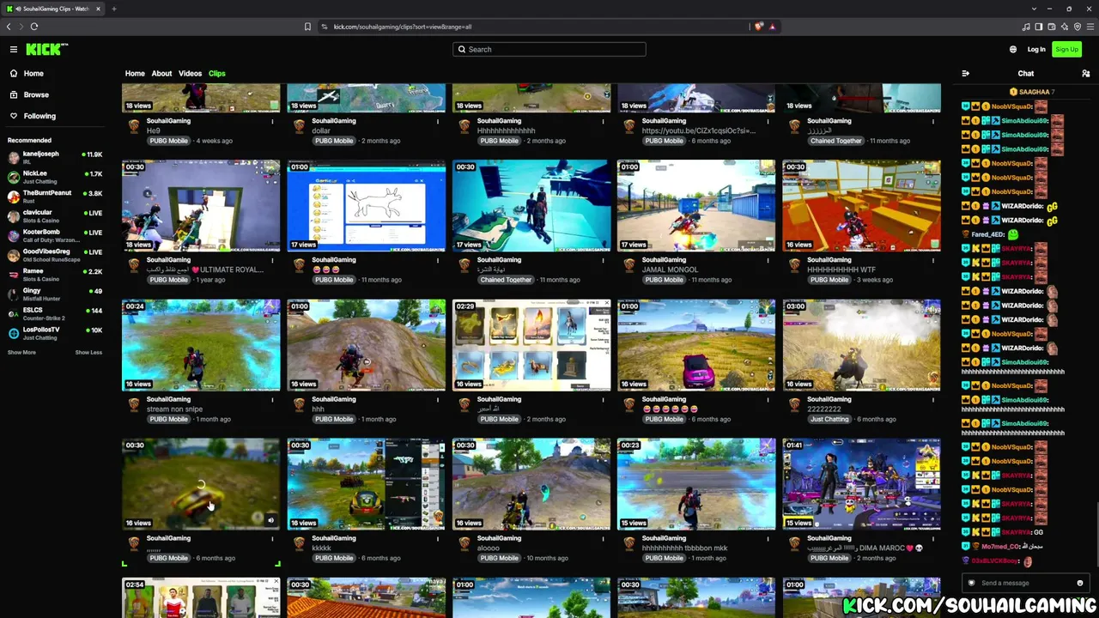The height and width of the screenshot is (618, 1099).
Task: Click SouhailGaming avatar beside 'He9' clip
Action: [x=134, y=126]
